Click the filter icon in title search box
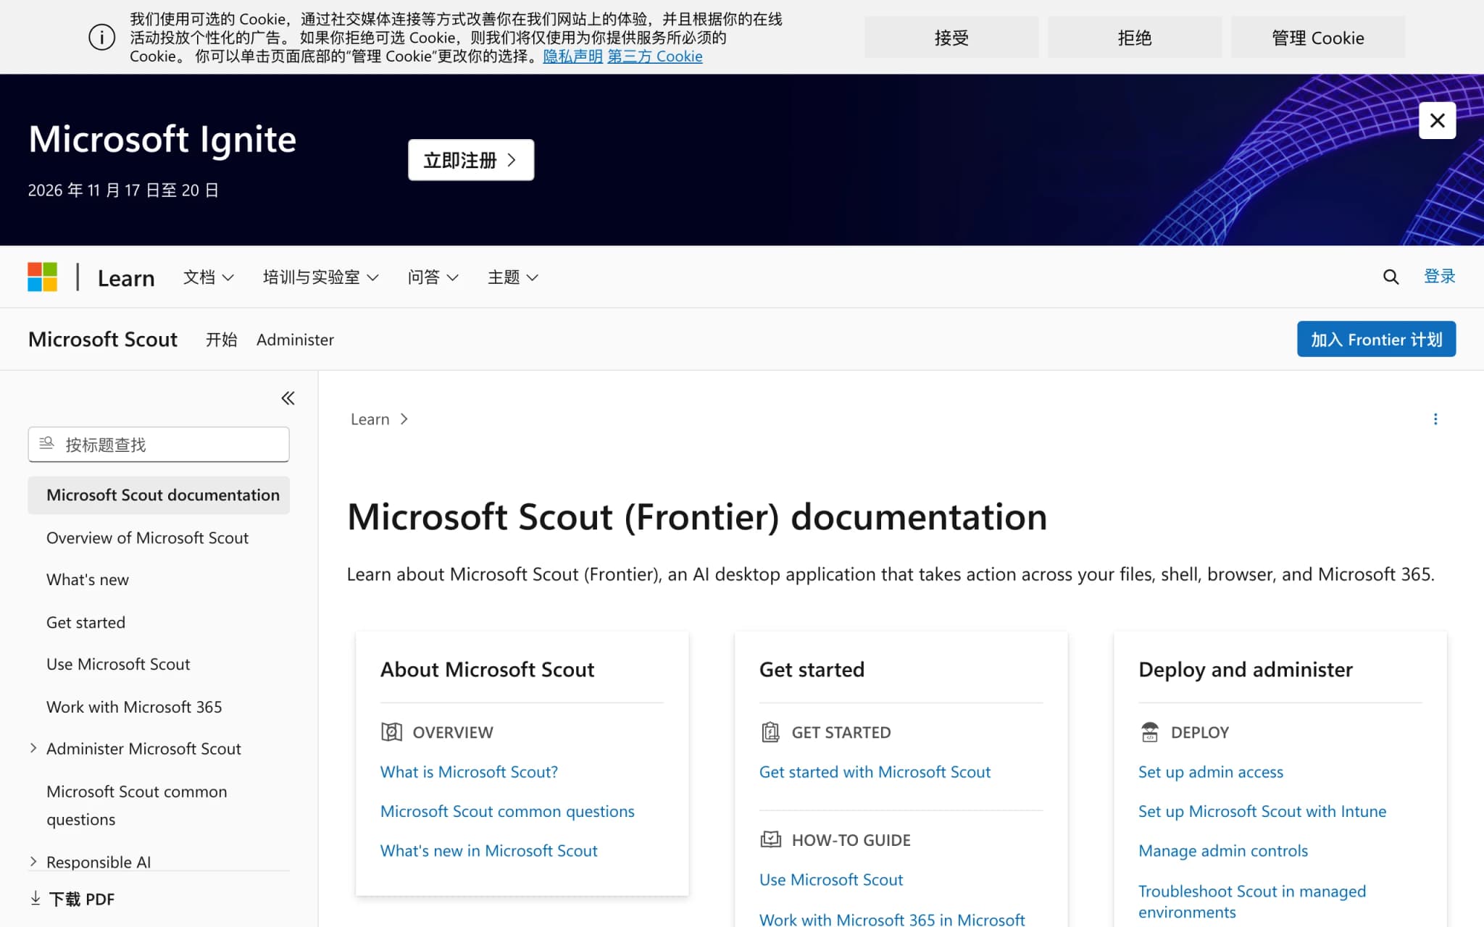 (46, 443)
